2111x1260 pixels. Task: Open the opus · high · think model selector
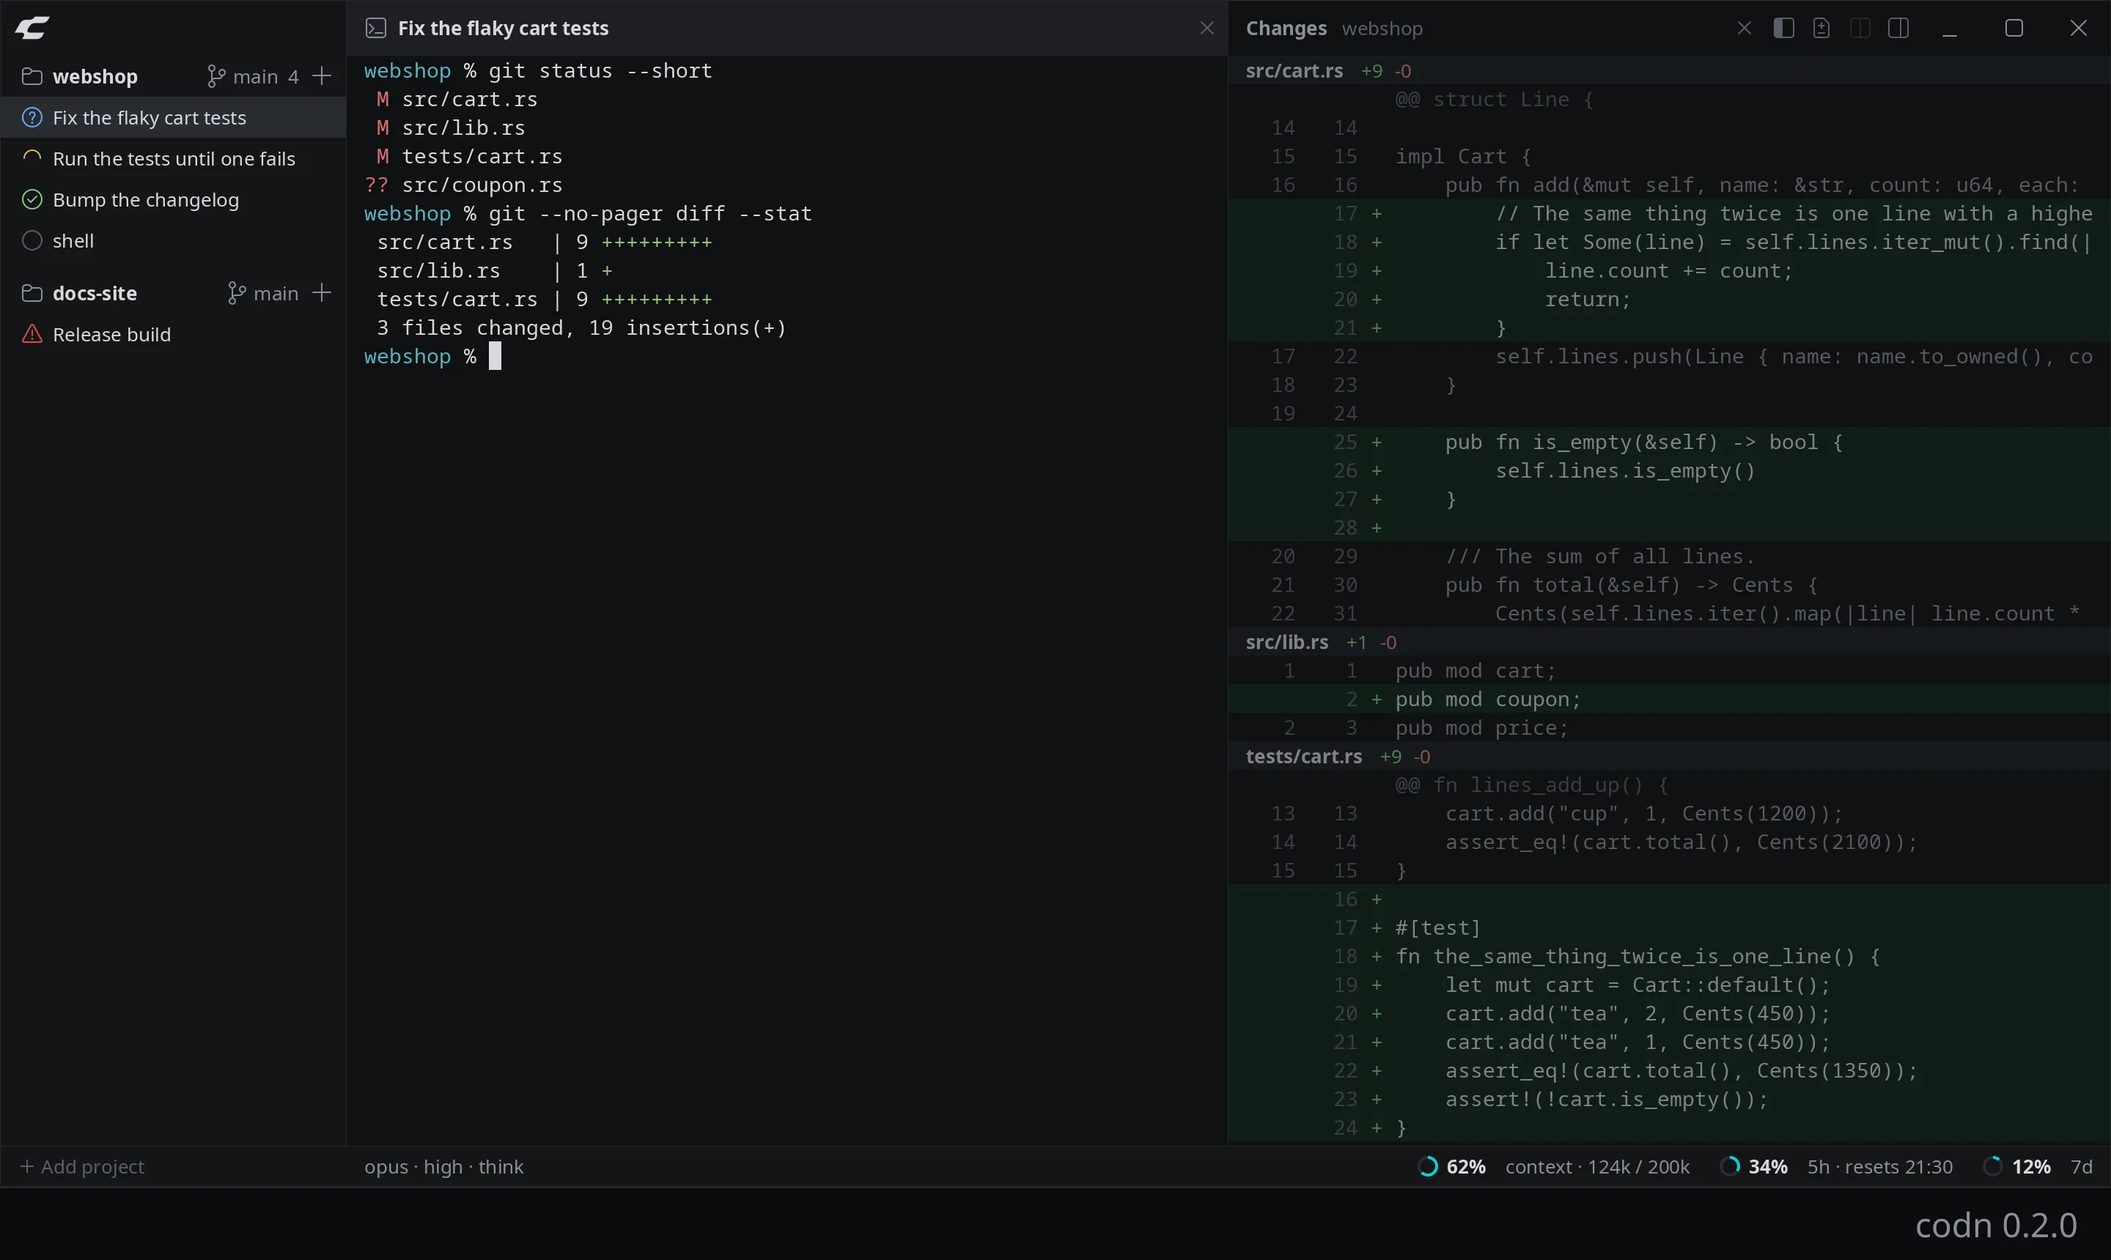click(x=443, y=1167)
